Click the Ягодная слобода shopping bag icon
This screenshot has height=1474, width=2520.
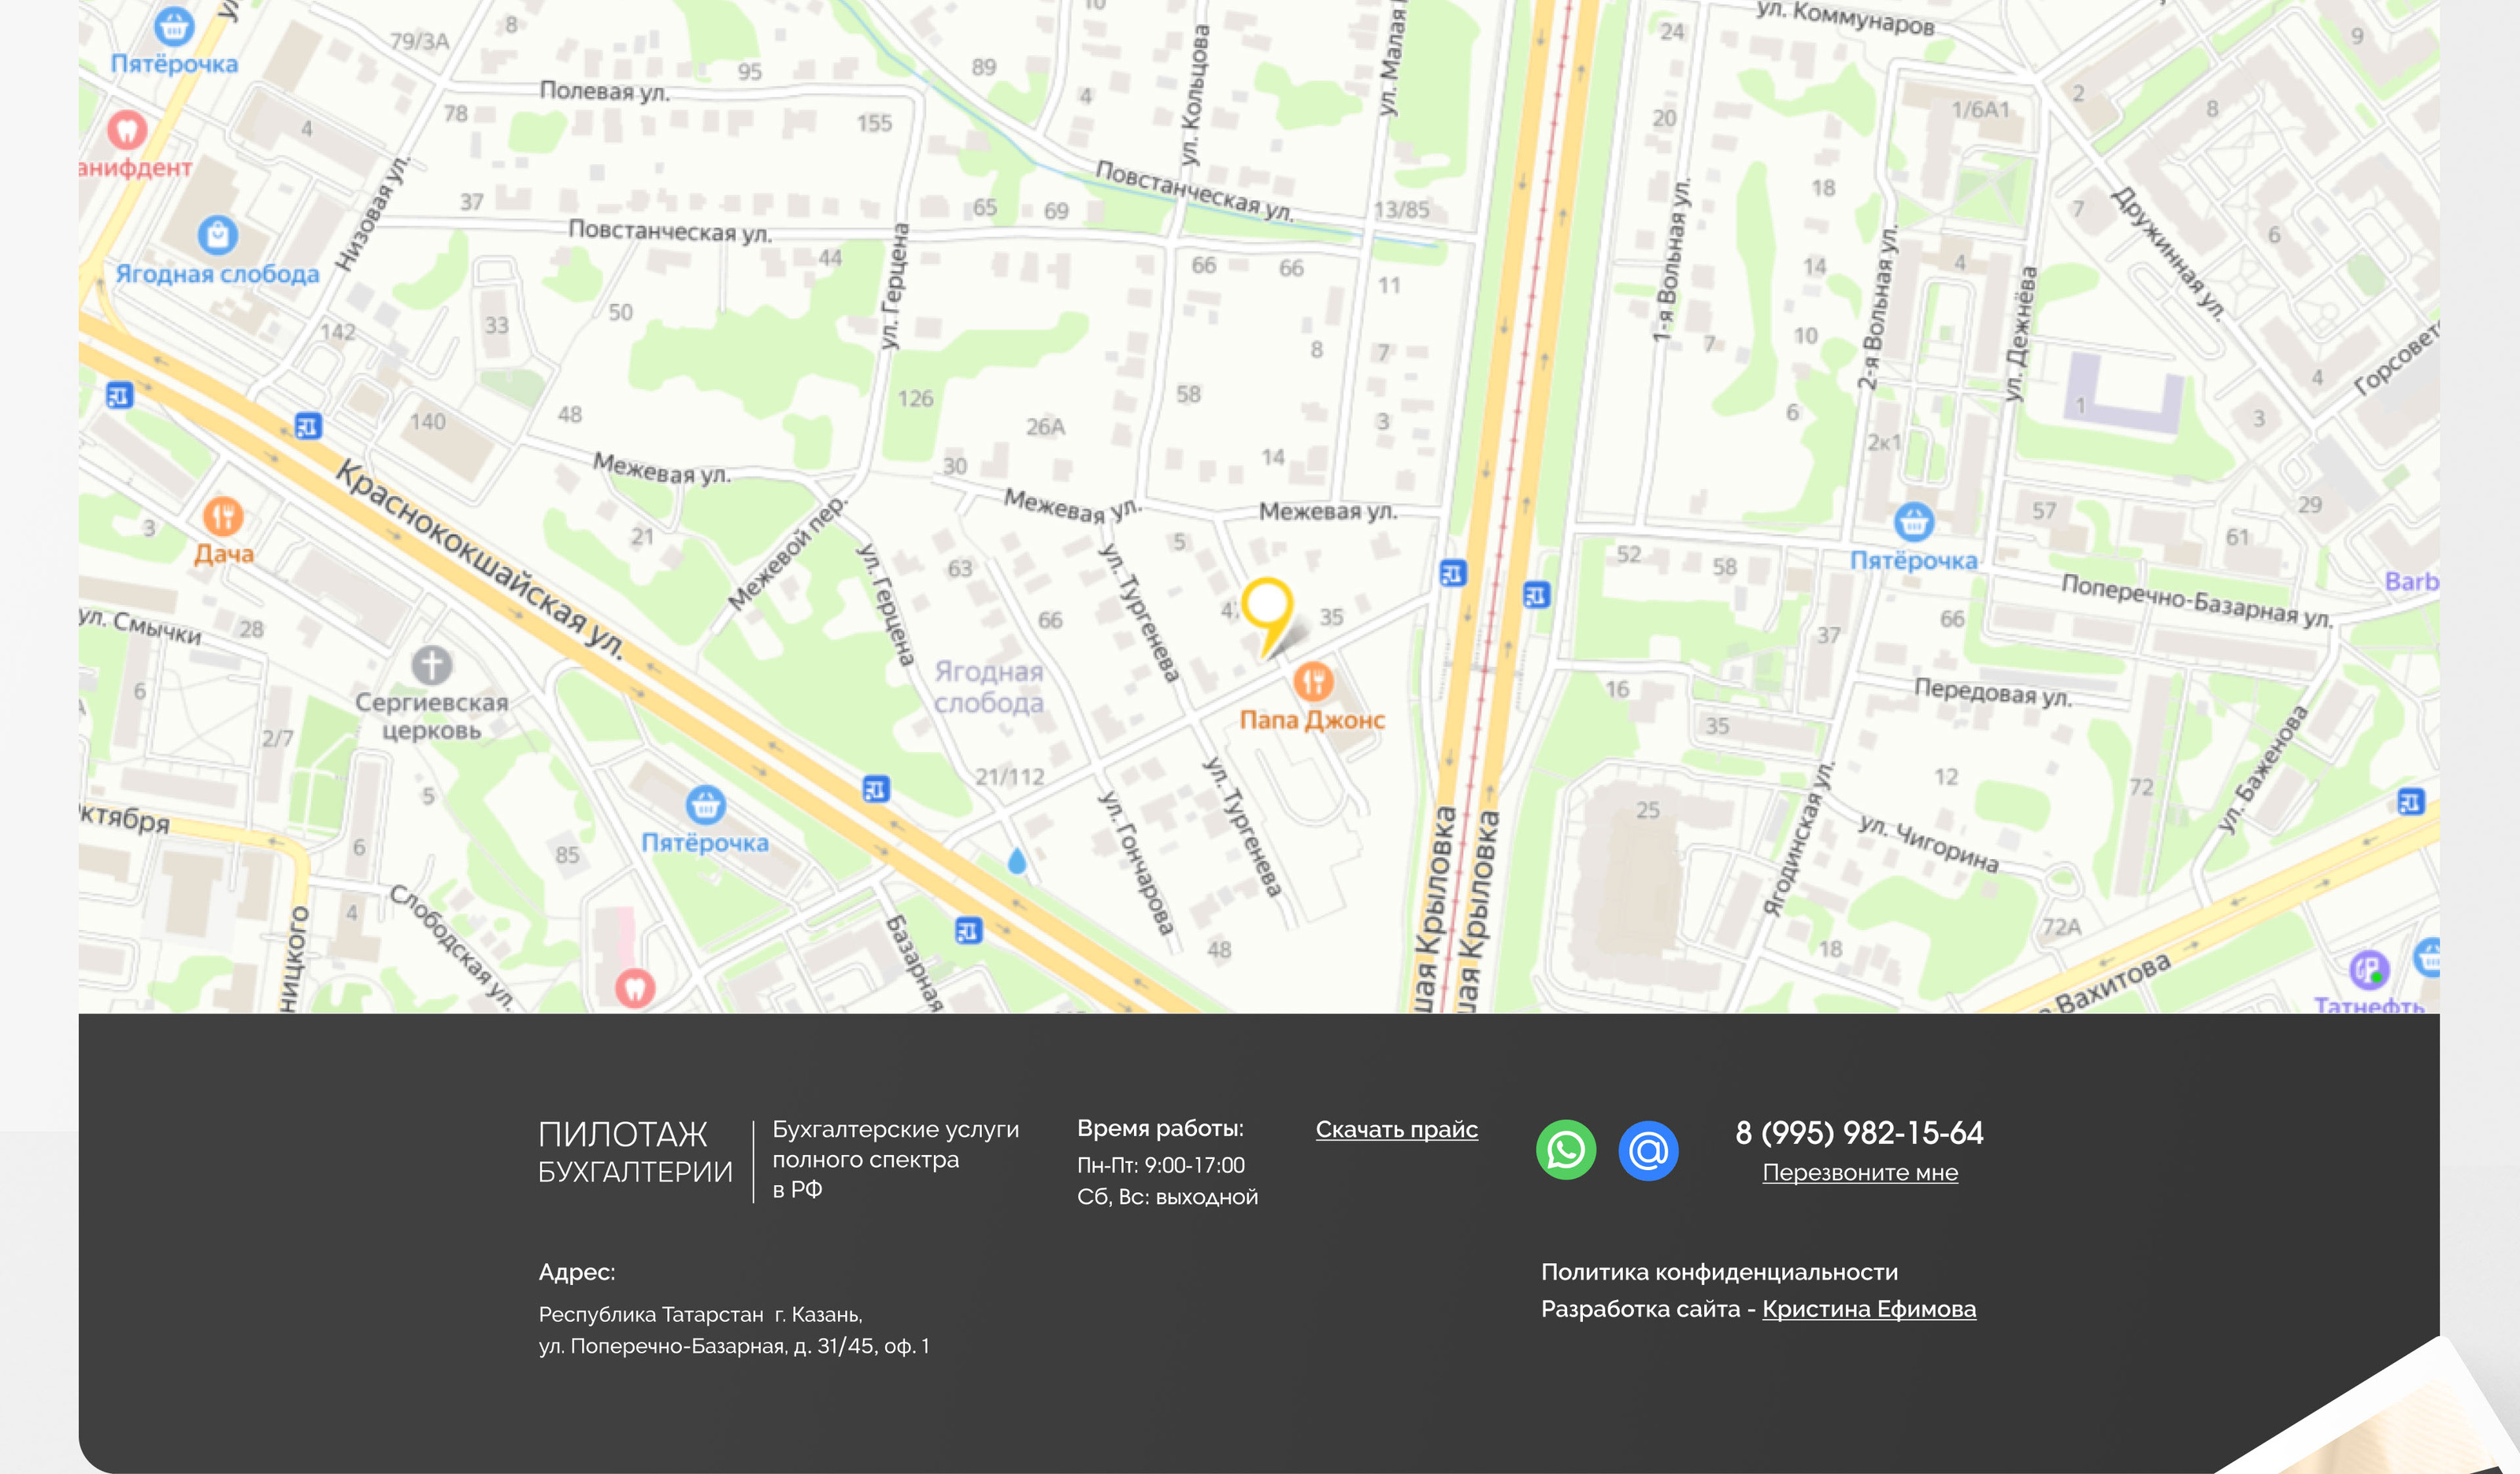[217, 235]
